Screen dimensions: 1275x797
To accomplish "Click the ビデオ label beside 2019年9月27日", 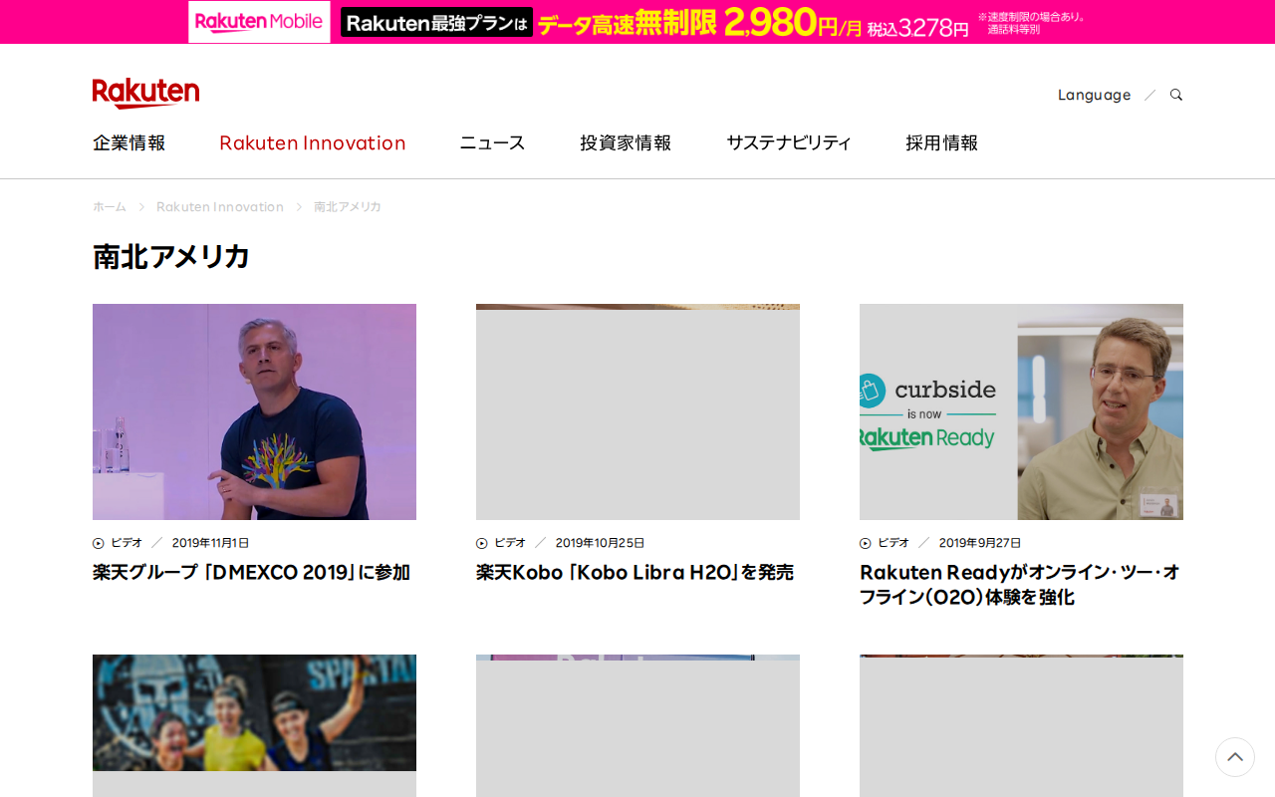I will click(893, 543).
